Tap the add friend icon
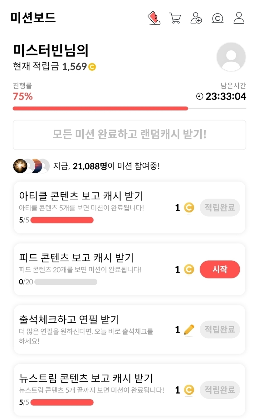The width and height of the screenshot is (259, 419). (x=196, y=18)
